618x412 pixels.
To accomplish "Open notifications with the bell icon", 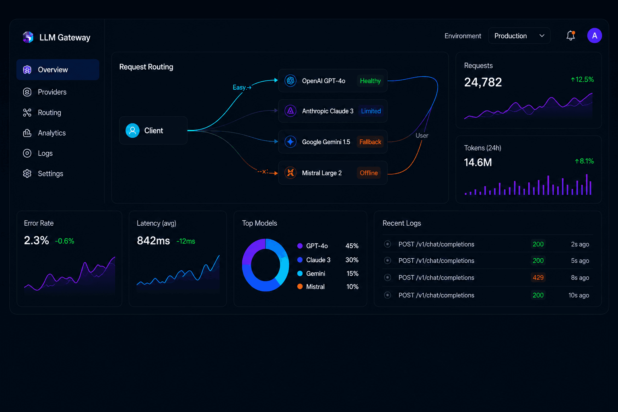I will pyautogui.click(x=571, y=36).
